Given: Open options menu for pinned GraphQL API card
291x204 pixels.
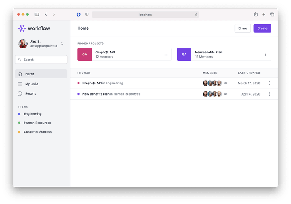Looking at the screenshot, I should [166, 54].
